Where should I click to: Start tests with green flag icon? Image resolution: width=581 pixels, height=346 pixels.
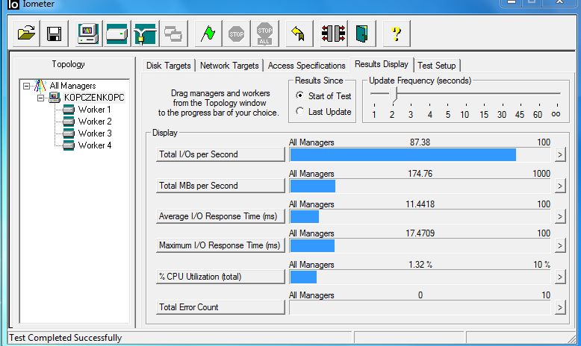(x=208, y=34)
